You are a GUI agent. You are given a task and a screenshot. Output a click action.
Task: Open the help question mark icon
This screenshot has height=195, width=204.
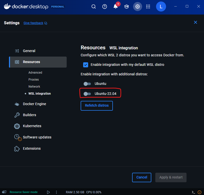[x=105, y=7]
